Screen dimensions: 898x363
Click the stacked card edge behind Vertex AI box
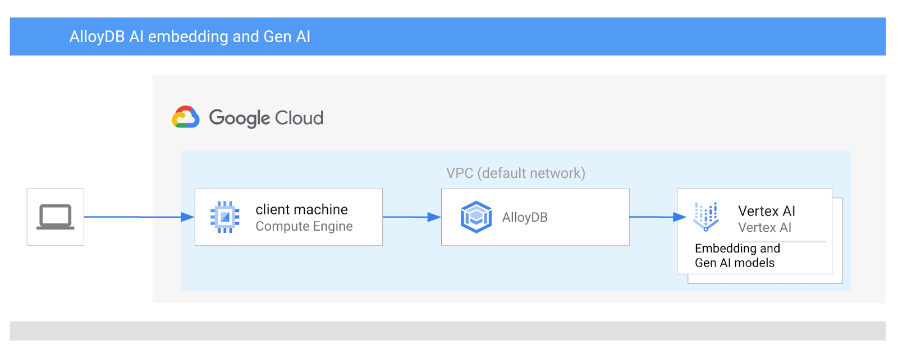click(x=837, y=241)
